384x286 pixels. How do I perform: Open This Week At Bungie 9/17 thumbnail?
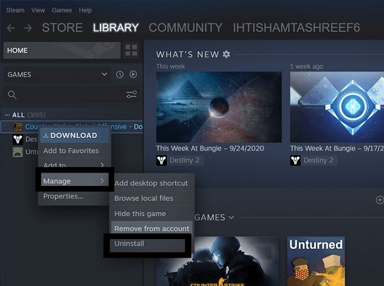[337, 107]
